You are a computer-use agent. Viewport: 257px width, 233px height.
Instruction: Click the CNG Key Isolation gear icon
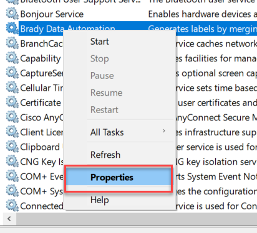[12, 162]
